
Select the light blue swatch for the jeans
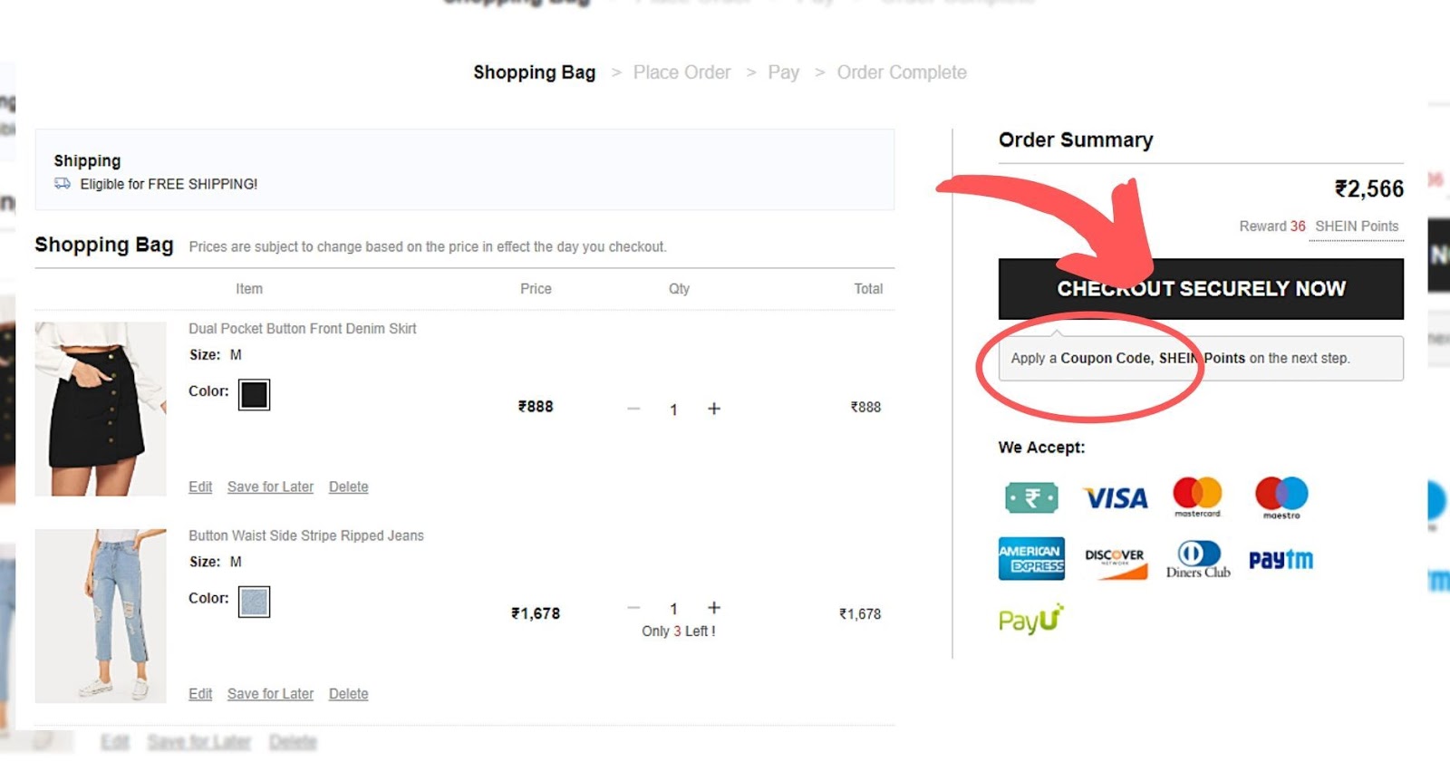click(x=254, y=601)
